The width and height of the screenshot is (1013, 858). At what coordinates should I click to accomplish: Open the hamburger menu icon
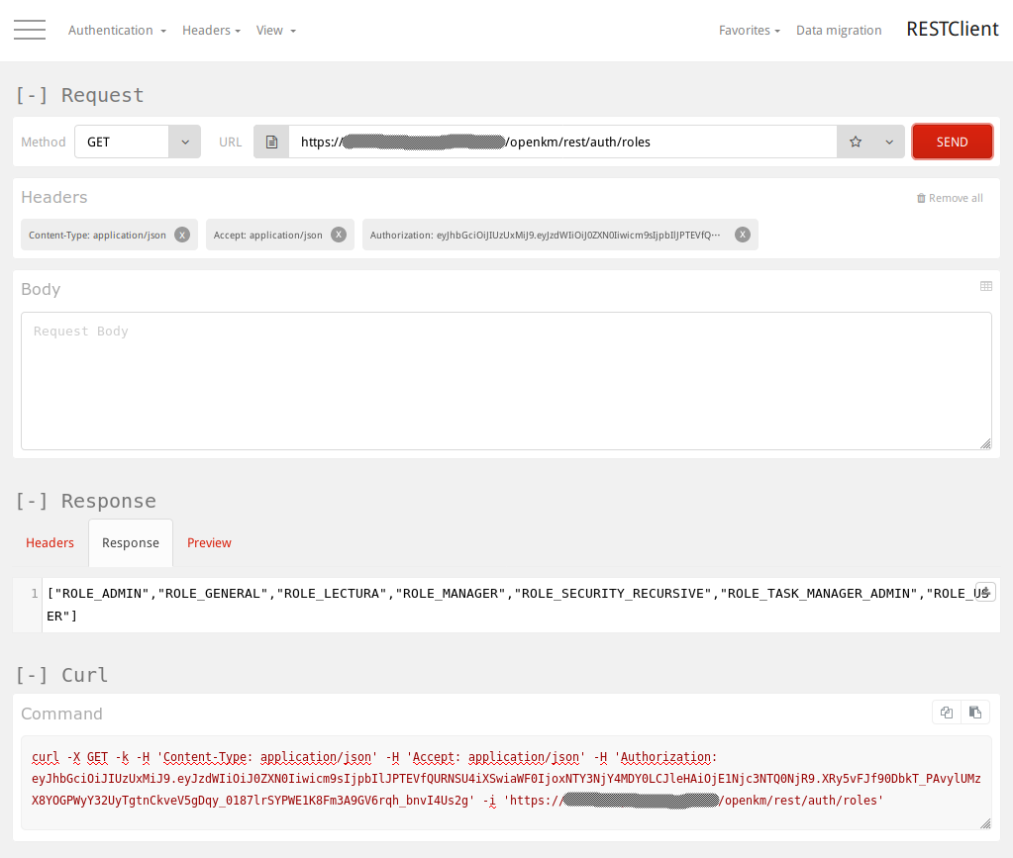point(30,30)
